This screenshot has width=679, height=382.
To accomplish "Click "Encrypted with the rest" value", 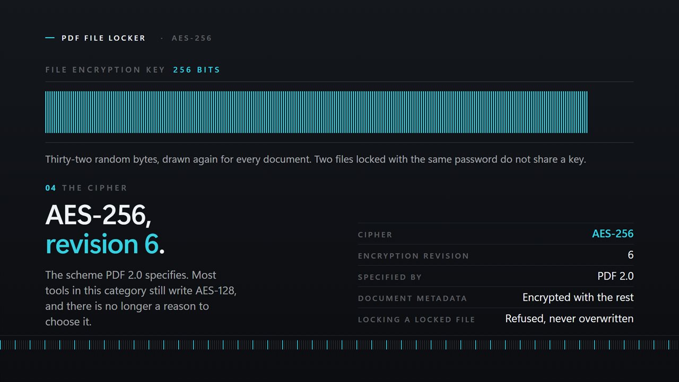I will 578,297.
